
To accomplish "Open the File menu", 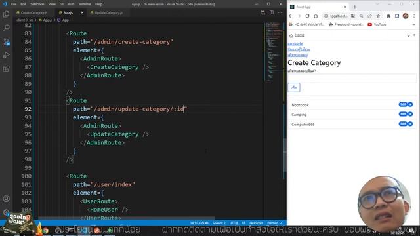I will click(x=14, y=4).
